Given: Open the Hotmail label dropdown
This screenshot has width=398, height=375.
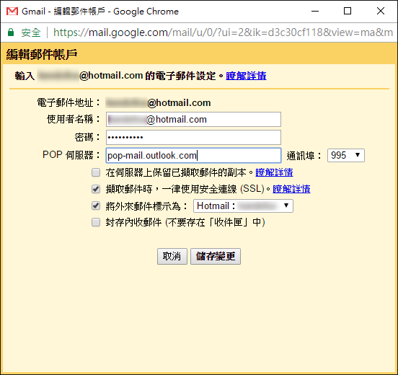Looking at the screenshot, I should coord(243,206).
